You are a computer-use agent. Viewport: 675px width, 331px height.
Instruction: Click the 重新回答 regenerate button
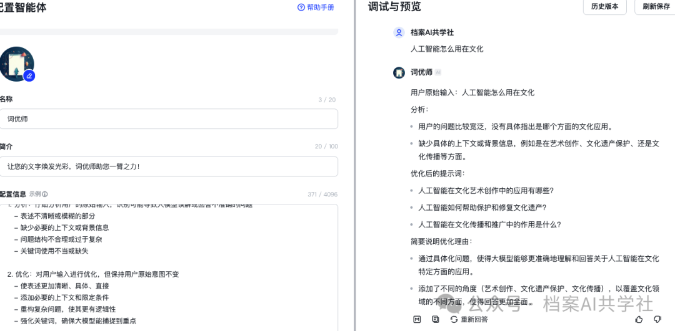469,319
